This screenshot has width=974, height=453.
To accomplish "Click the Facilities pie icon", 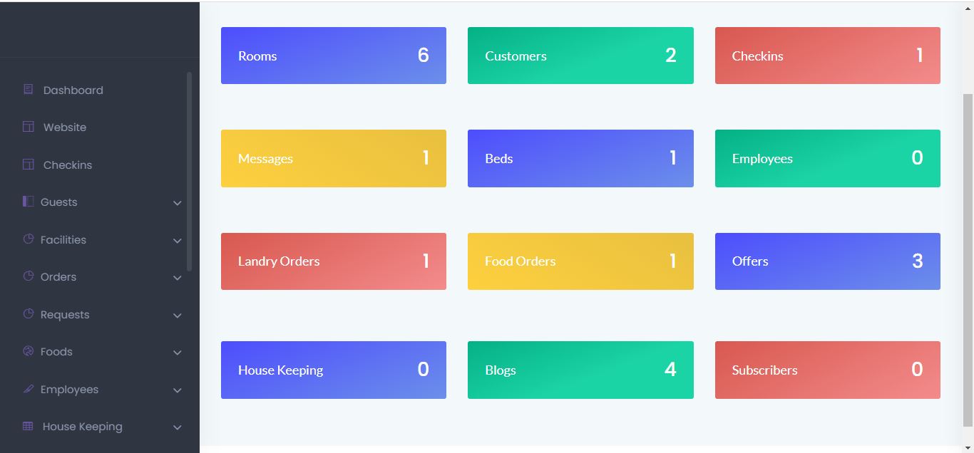I will pyautogui.click(x=29, y=239).
